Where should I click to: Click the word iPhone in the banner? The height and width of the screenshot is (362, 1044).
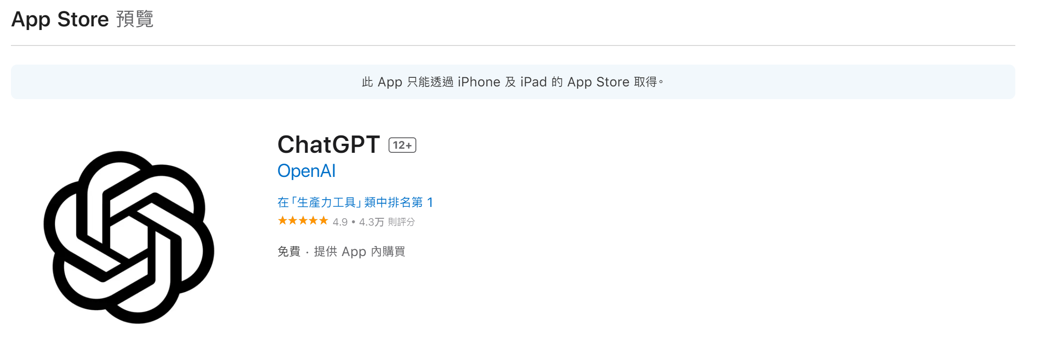479,82
